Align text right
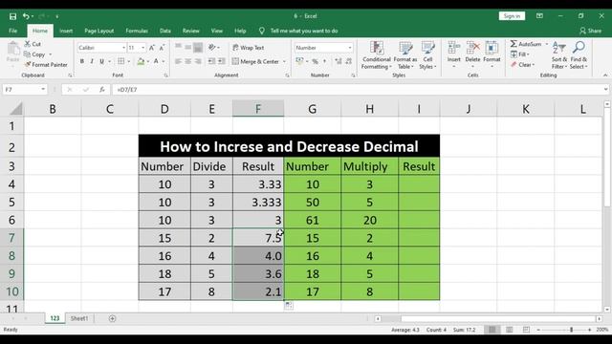The width and height of the screenshot is (612, 344). [x=198, y=61]
